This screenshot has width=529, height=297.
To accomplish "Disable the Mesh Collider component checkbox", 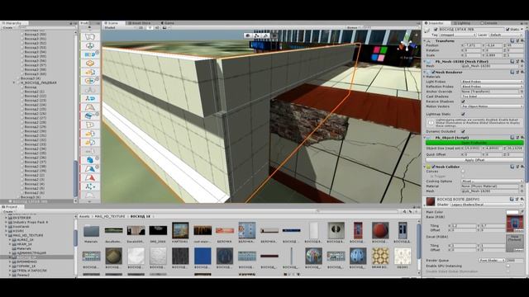I will [x=433, y=167].
